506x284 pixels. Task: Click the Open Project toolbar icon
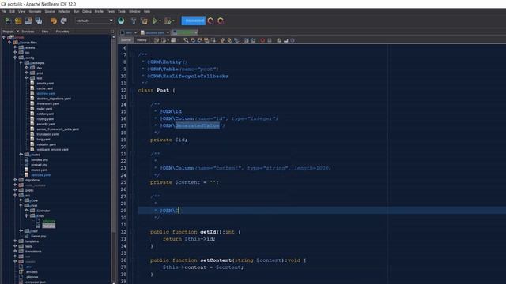point(28,21)
